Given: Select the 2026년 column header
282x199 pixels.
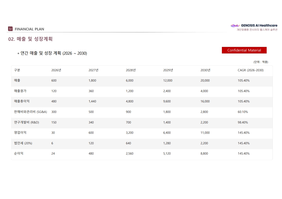Looking at the screenshot, I should 56,70.
